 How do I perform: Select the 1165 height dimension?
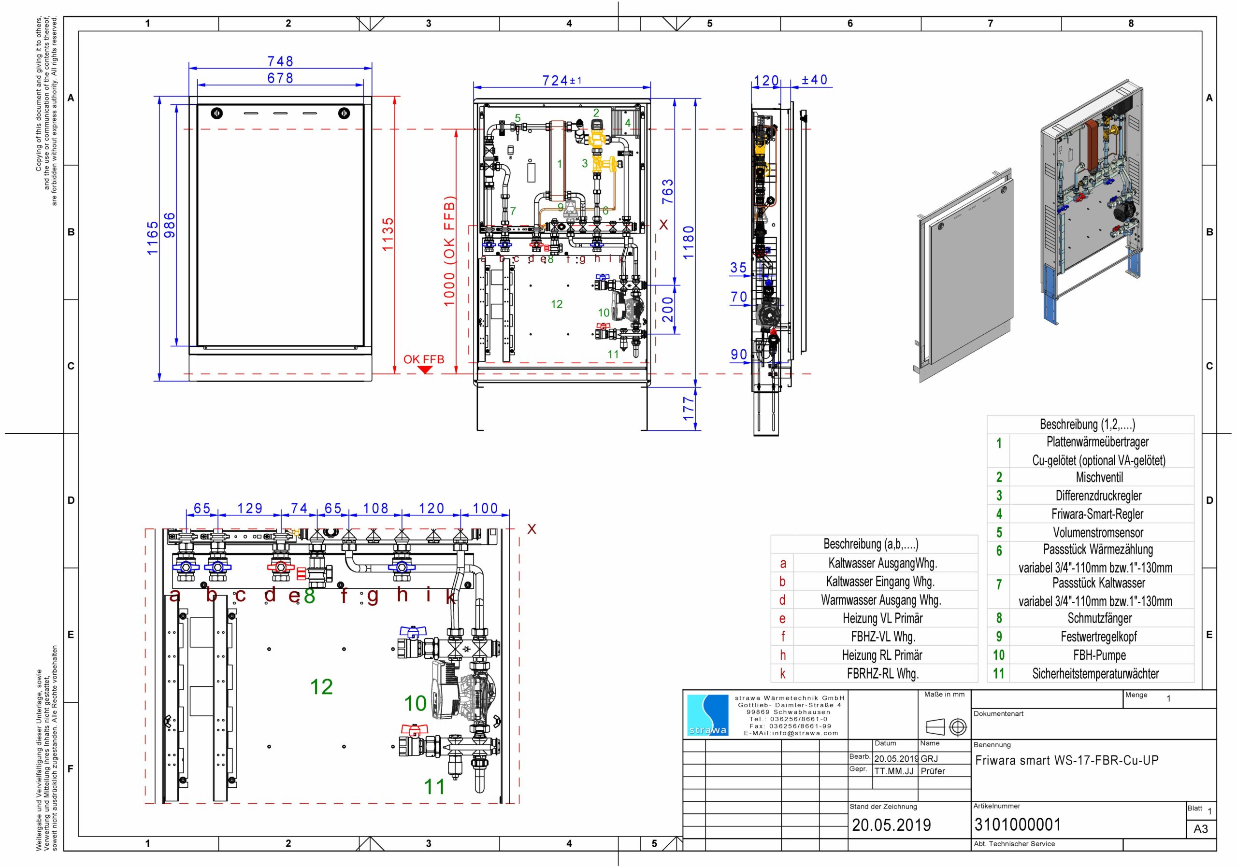tap(153, 238)
